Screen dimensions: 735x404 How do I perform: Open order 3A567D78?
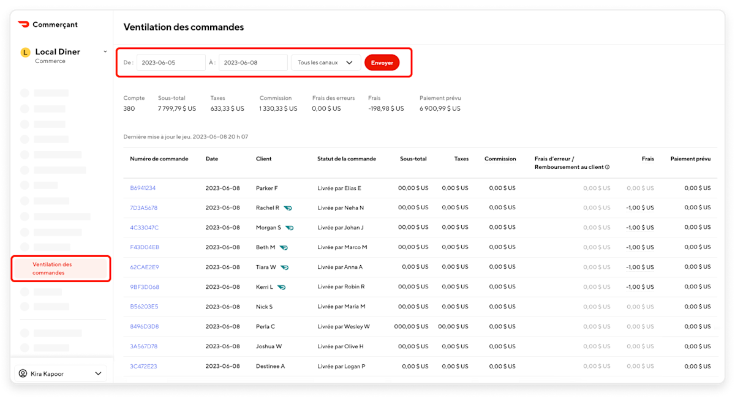[x=143, y=346]
